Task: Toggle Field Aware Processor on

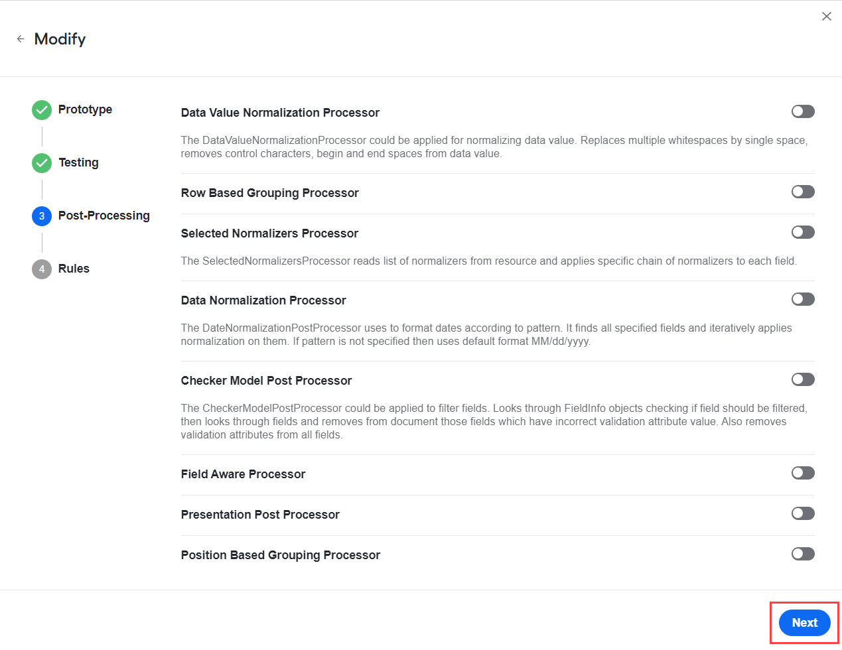Action: pyautogui.click(x=803, y=473)
